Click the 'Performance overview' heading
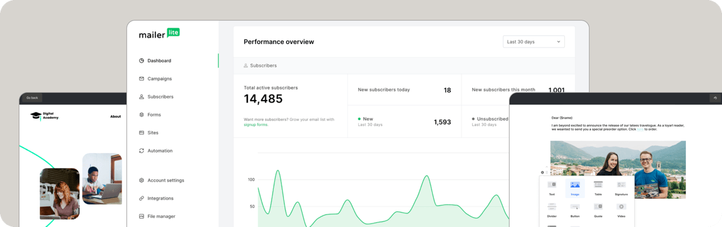Image resolution: width=722 pixels, height=227 pixels. 279,42
